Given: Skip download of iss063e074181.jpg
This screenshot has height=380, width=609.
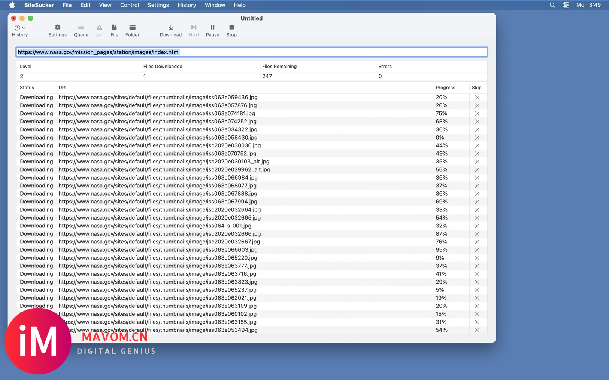Looking at the screenshot, I should click(x=477, y=114).
